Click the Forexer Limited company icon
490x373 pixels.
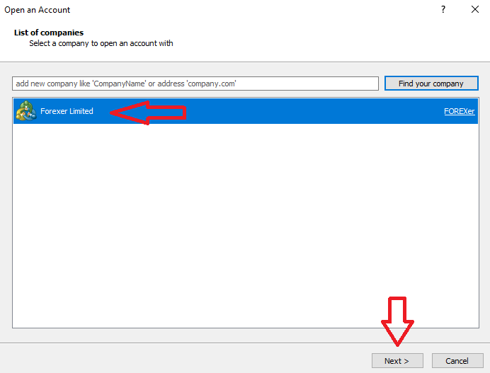click(x=25, y=111)
